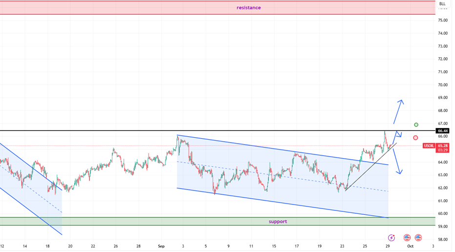The width and height of the screenshot is (455, 252).
Task: Click the Oct label on time axis
Action: (x=410, y=247)
